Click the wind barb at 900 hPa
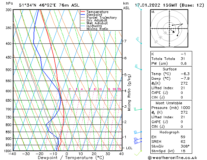The width and height of the screenshot is (207, 160). point(138,139)
